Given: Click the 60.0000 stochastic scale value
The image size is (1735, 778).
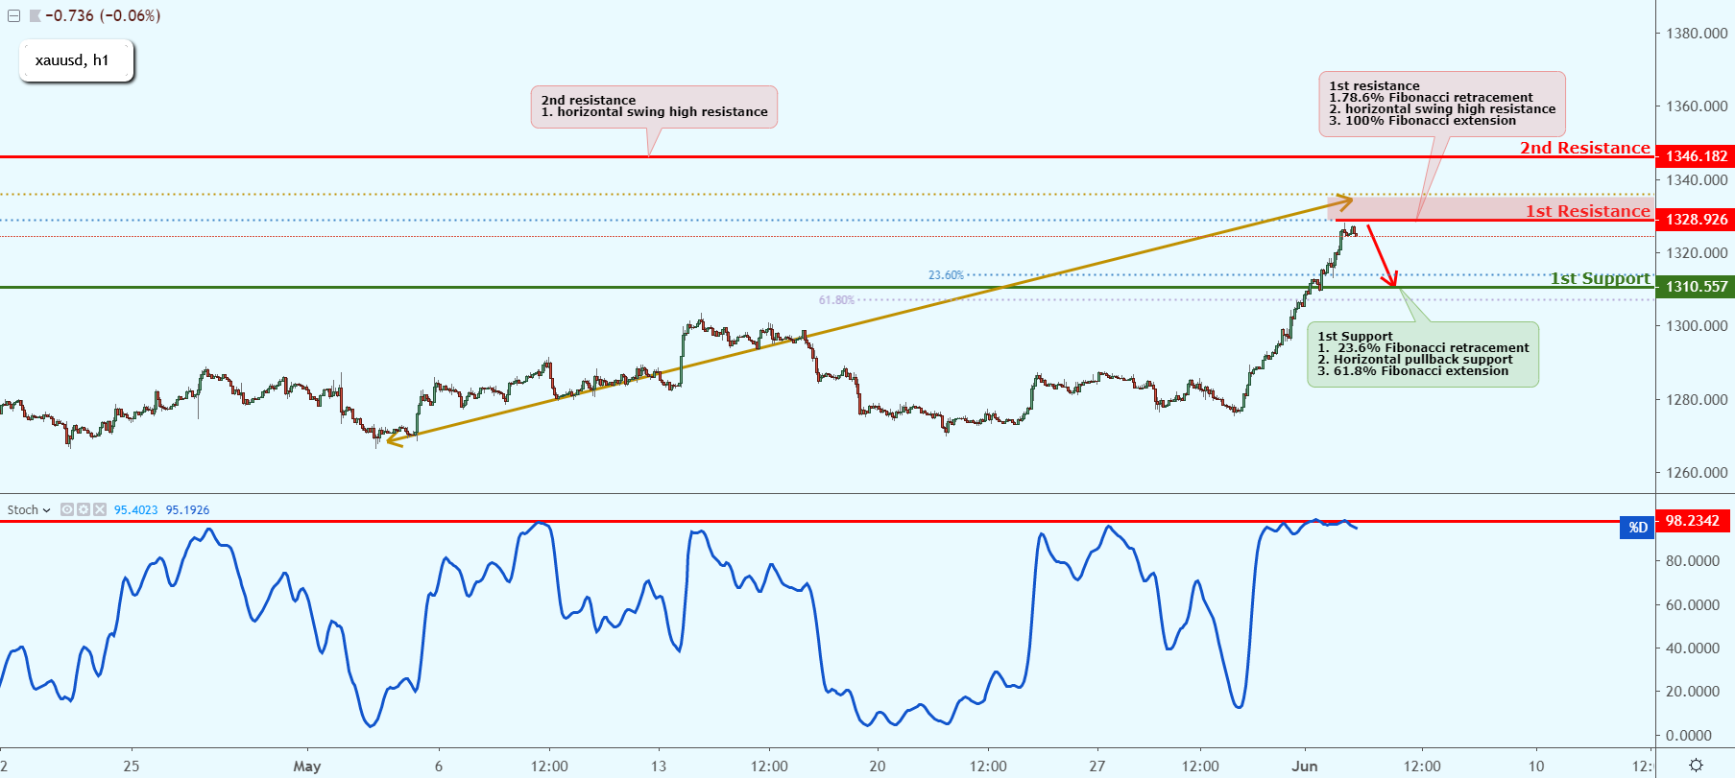Looking at the screenshot, I should pyautogui.click(x=1693, y=605).
